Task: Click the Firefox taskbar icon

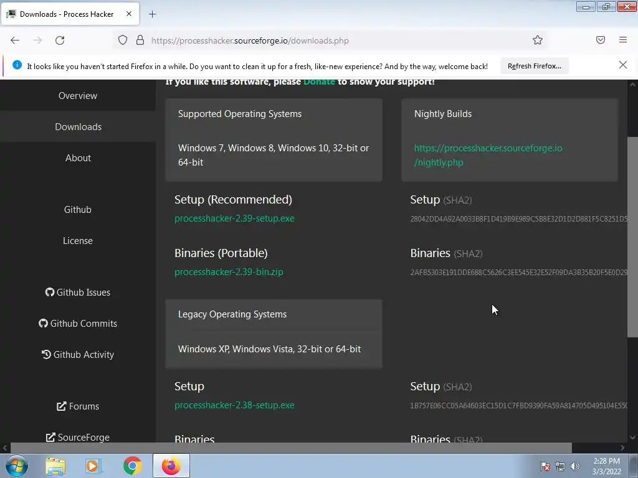Action: pyautogui.click(x=171, y=466)
